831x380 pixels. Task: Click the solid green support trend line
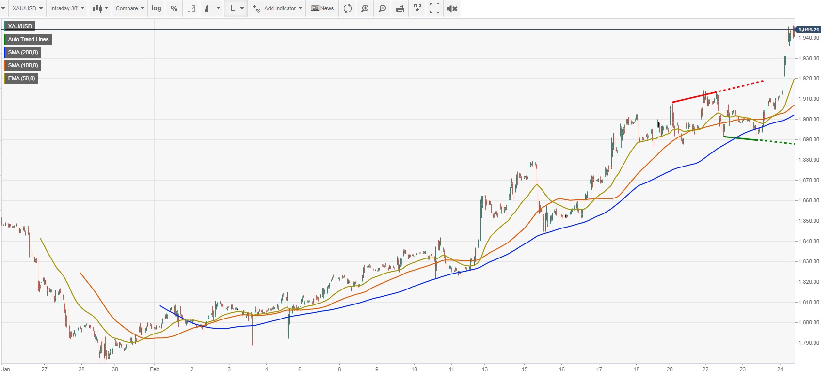(740, 138)
